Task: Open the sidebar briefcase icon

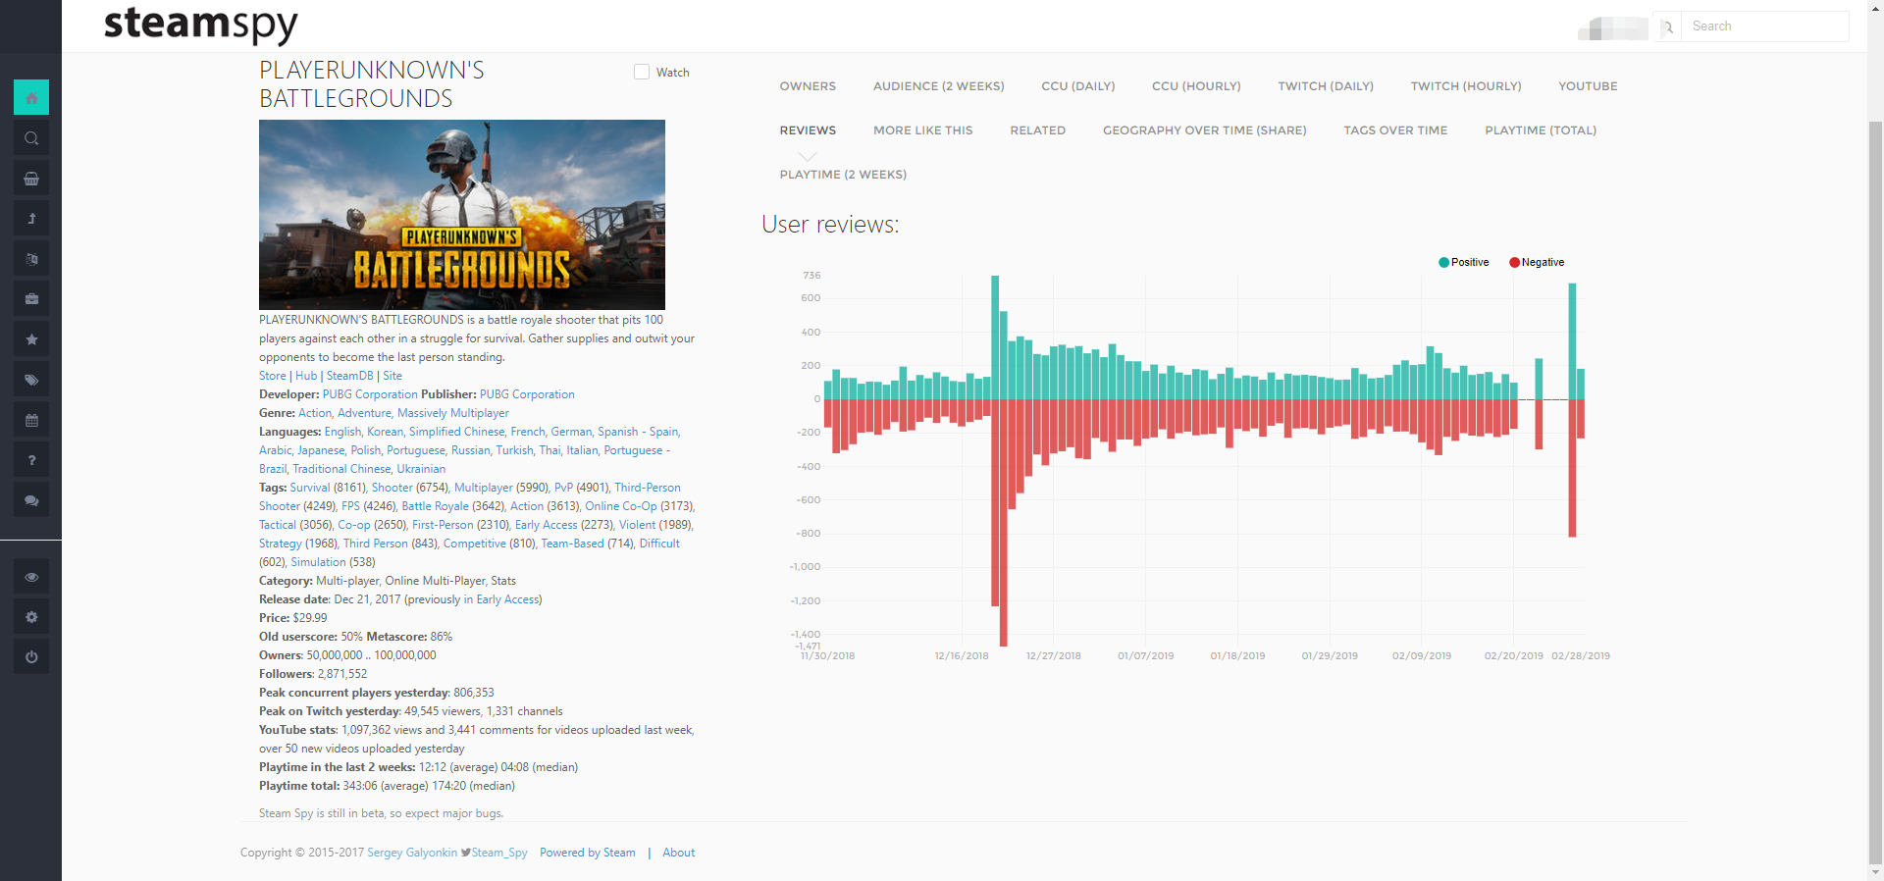Action: coord(31,299)
